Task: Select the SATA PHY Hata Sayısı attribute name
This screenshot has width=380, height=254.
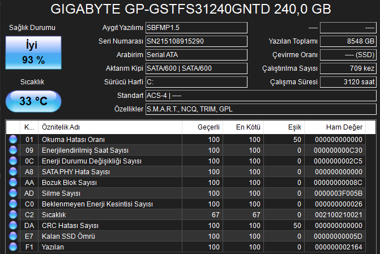Action: 76,172
